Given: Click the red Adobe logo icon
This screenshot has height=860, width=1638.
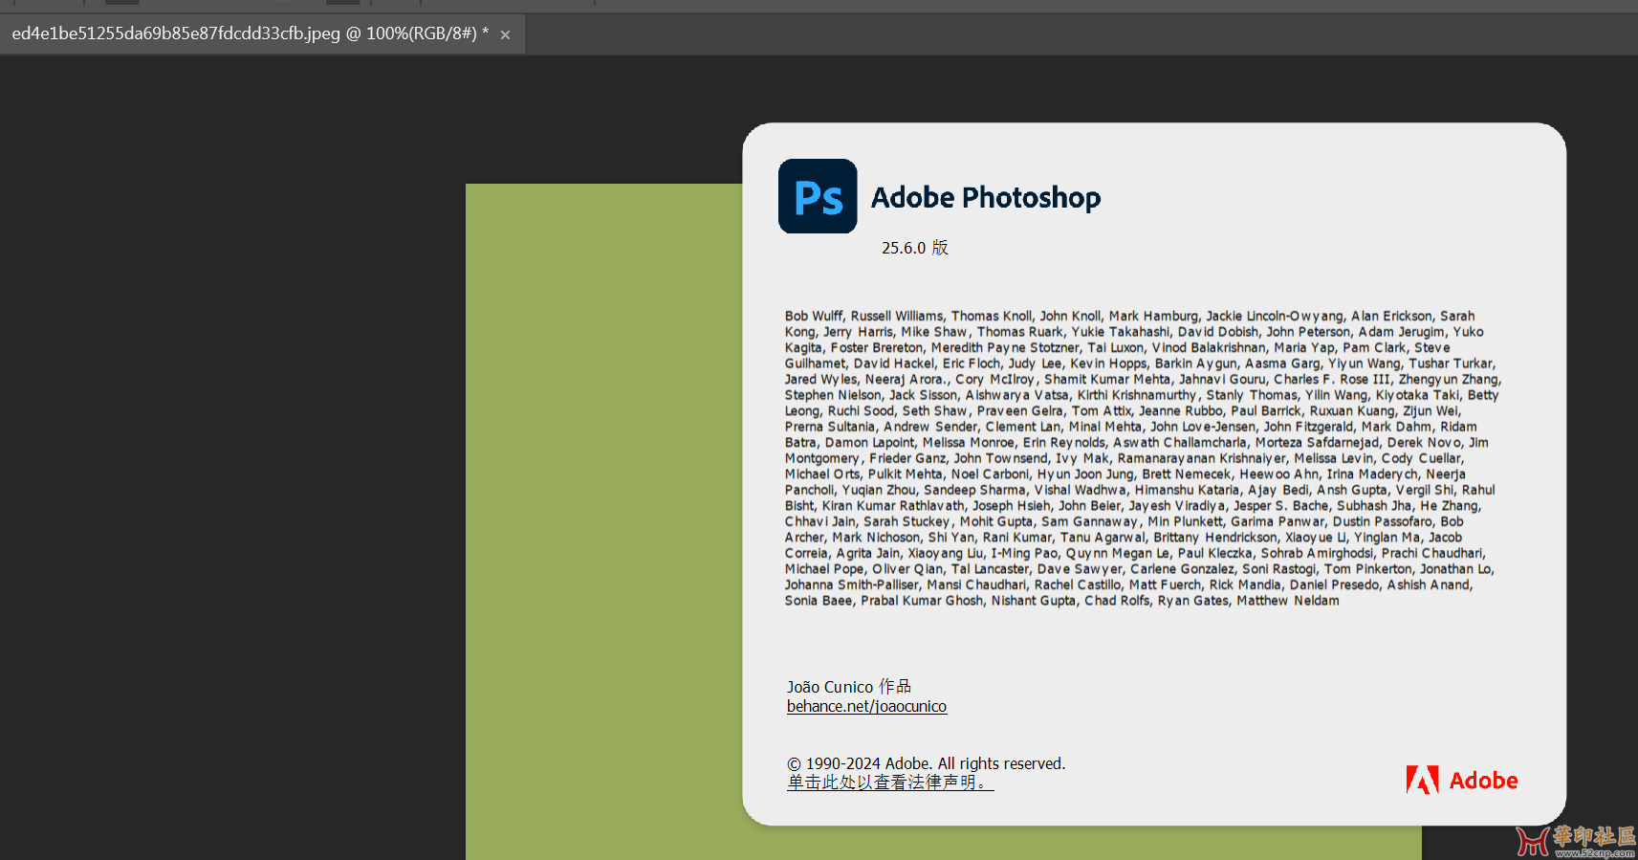Looking at the screenshot, I should tap(1422, 781).
